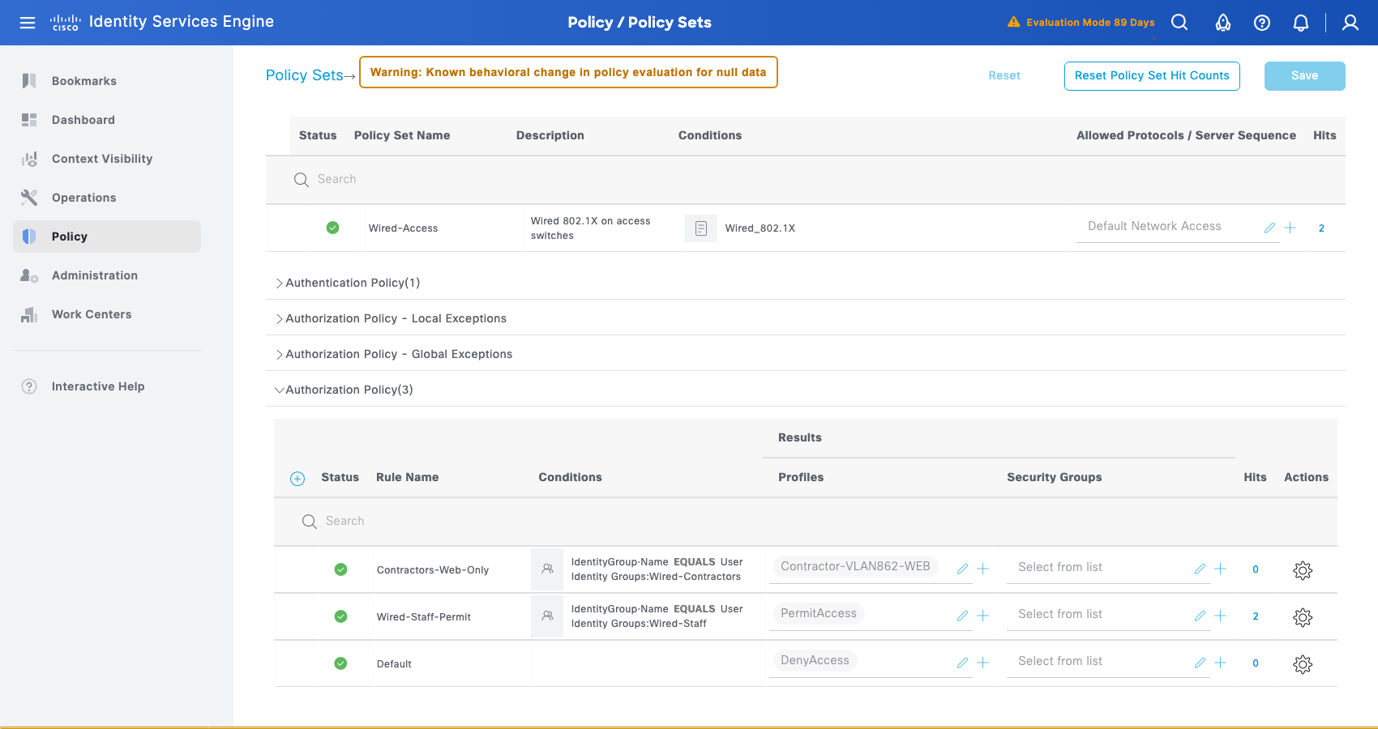1378x729 pixels.
Task: Add a profile next to PermitAccess
Action: coord(983,616)
